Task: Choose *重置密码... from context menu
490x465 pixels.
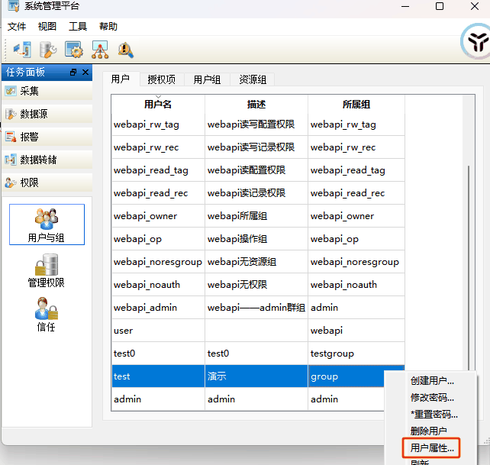Action: pos(434,415)
